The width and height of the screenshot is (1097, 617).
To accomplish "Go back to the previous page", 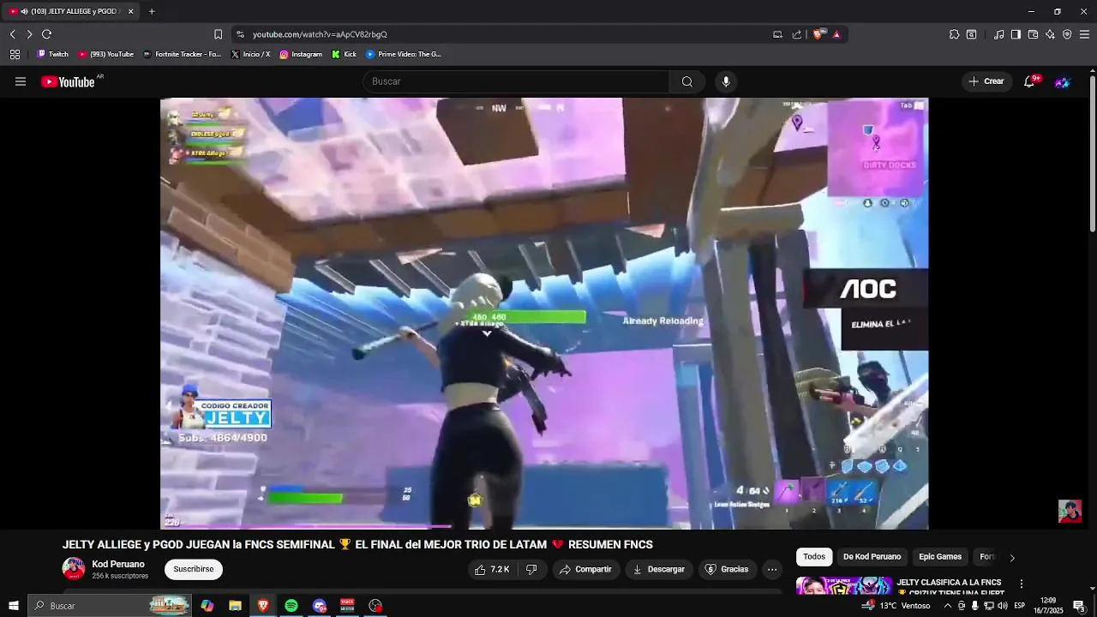I will point(12,34).
